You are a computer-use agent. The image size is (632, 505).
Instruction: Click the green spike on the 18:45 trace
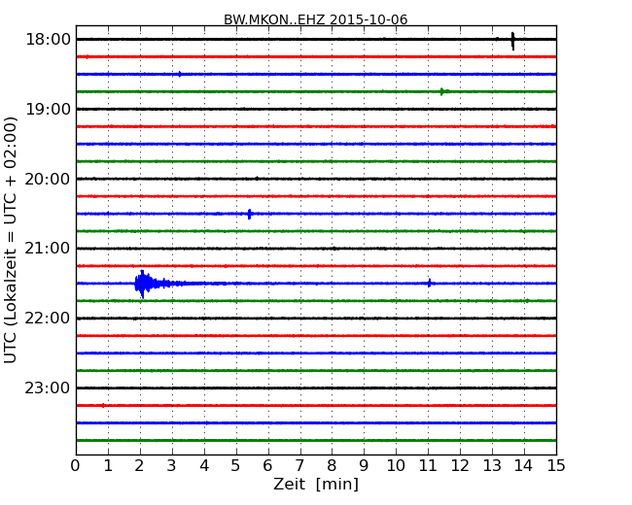(x=442, y=91)
